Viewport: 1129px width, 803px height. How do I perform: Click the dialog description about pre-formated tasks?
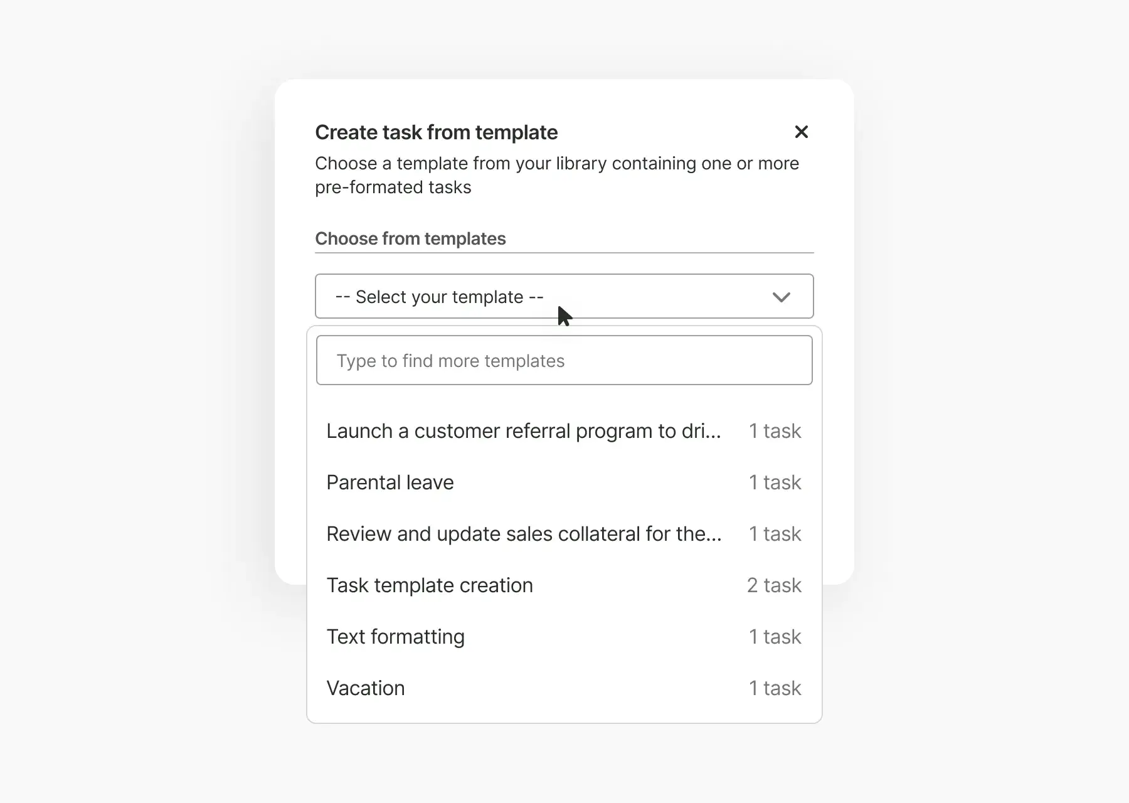click(556, 175)
